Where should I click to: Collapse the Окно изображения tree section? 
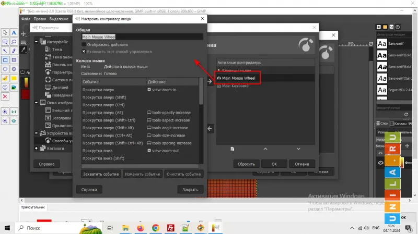coord(37,103)
